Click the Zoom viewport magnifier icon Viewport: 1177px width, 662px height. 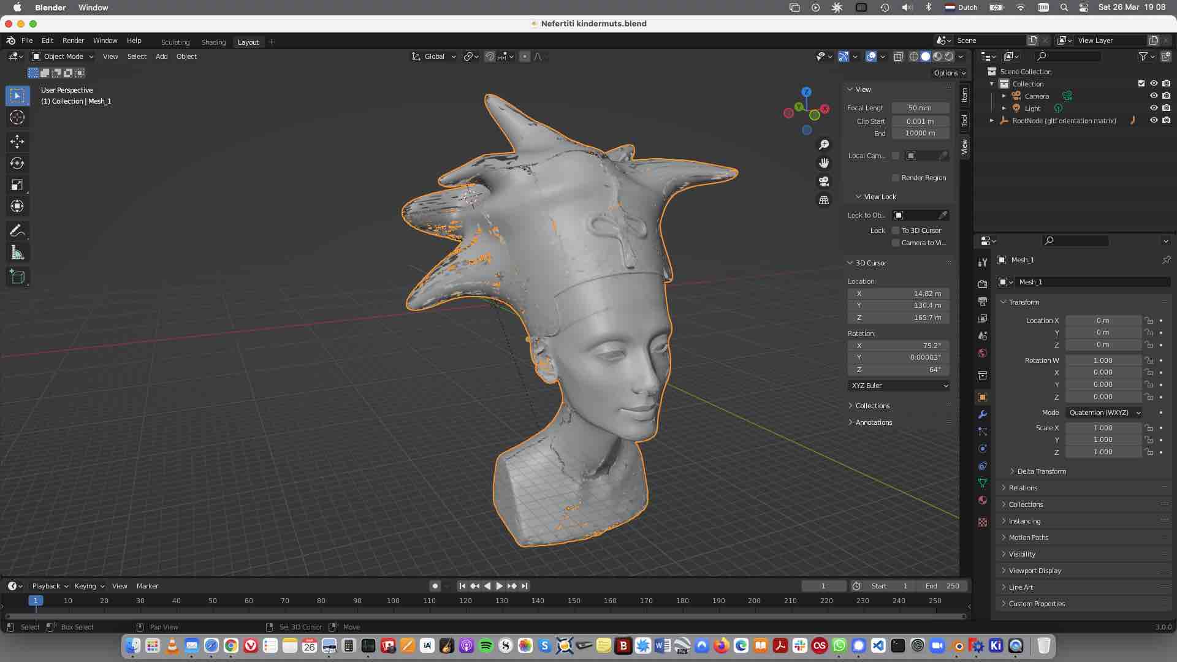pyautogui.click(x=824, y=145)
